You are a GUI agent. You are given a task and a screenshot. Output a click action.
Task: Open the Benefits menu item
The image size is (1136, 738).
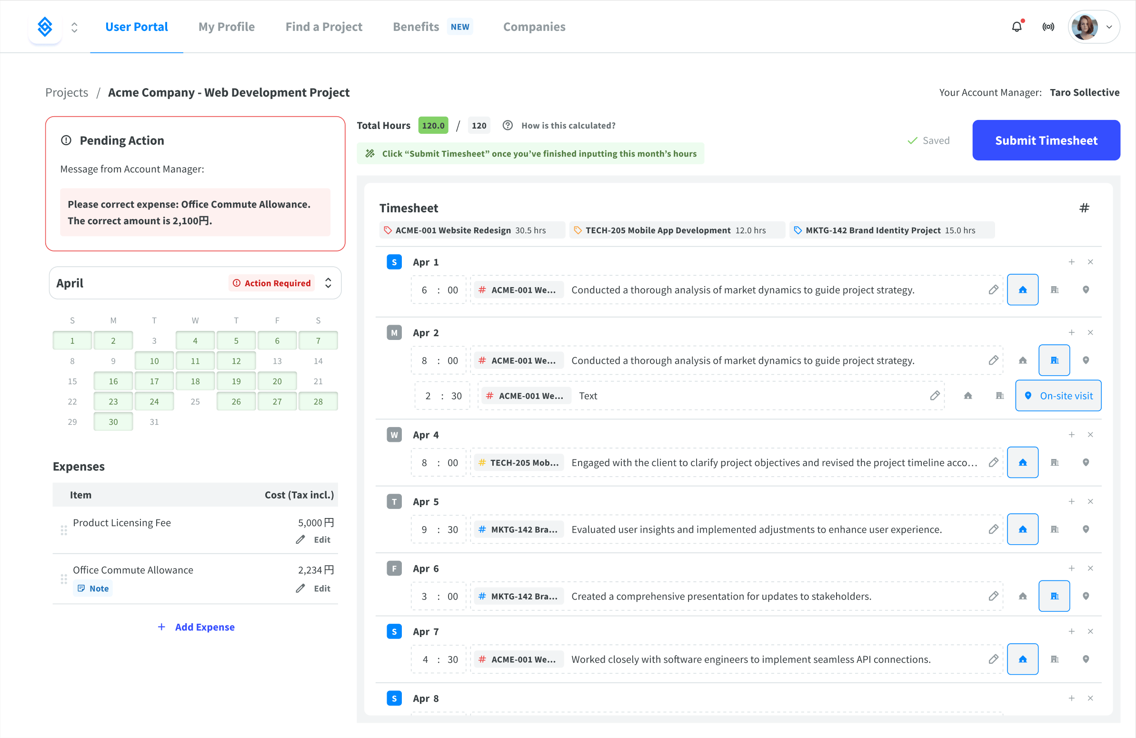415,26
